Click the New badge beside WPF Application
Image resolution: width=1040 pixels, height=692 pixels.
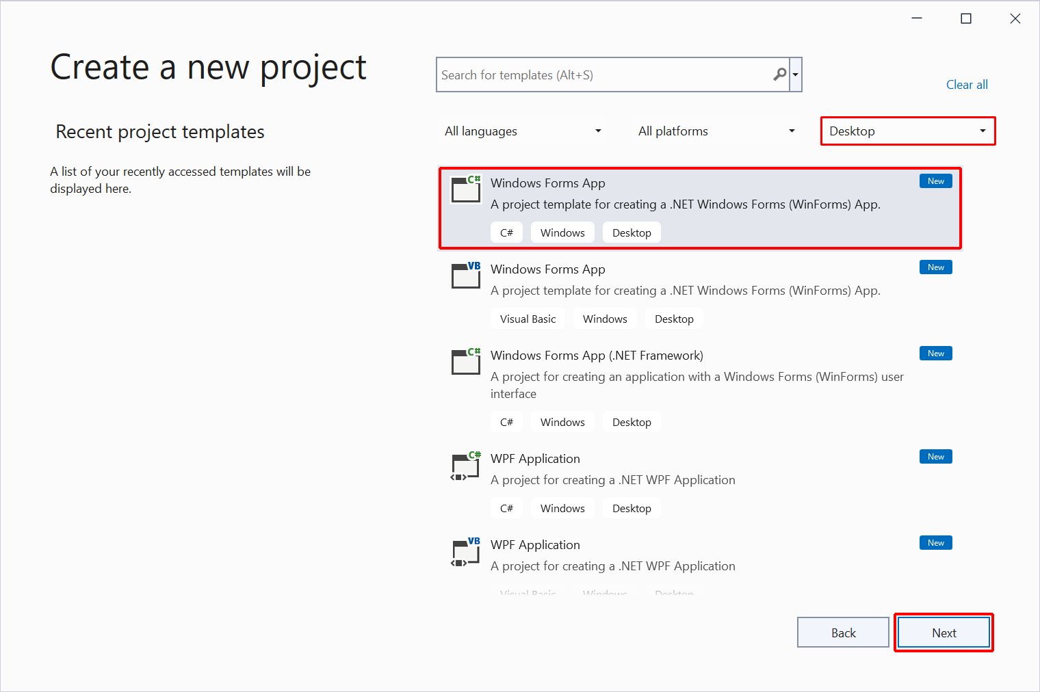(x=935, y=456)
